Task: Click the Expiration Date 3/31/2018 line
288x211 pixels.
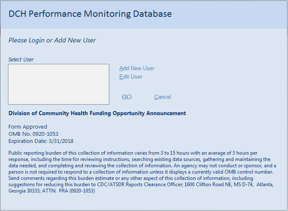Action: point(41,141)
